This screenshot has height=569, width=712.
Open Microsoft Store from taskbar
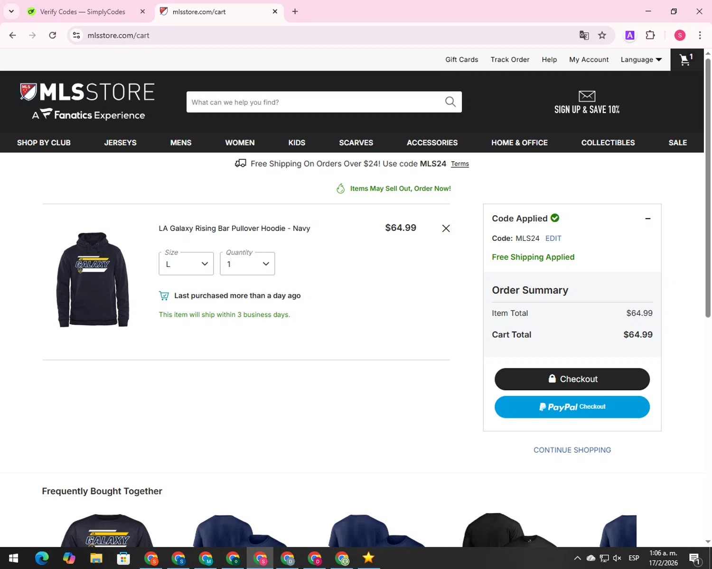coord(123,558)
